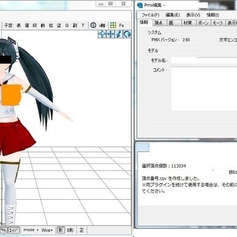Click the '頂点番号.csv を作成しました。' text

point(170,178)
